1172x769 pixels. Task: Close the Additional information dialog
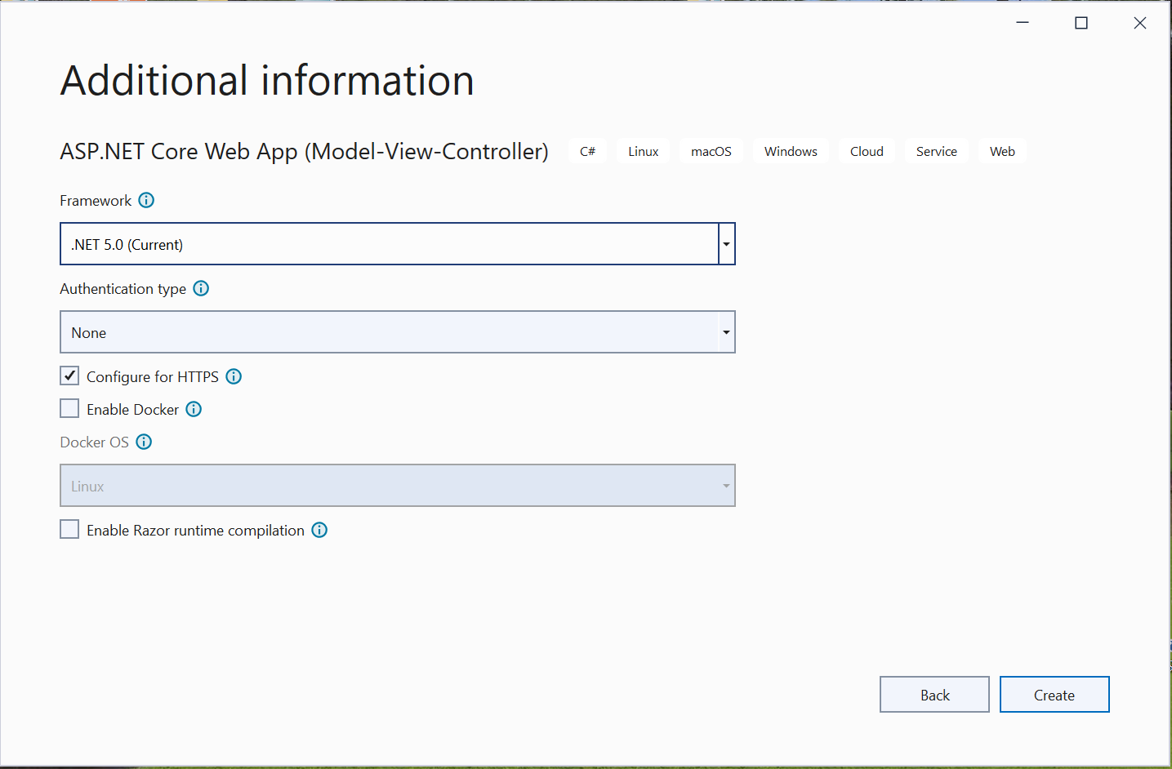coord(1139,23)
